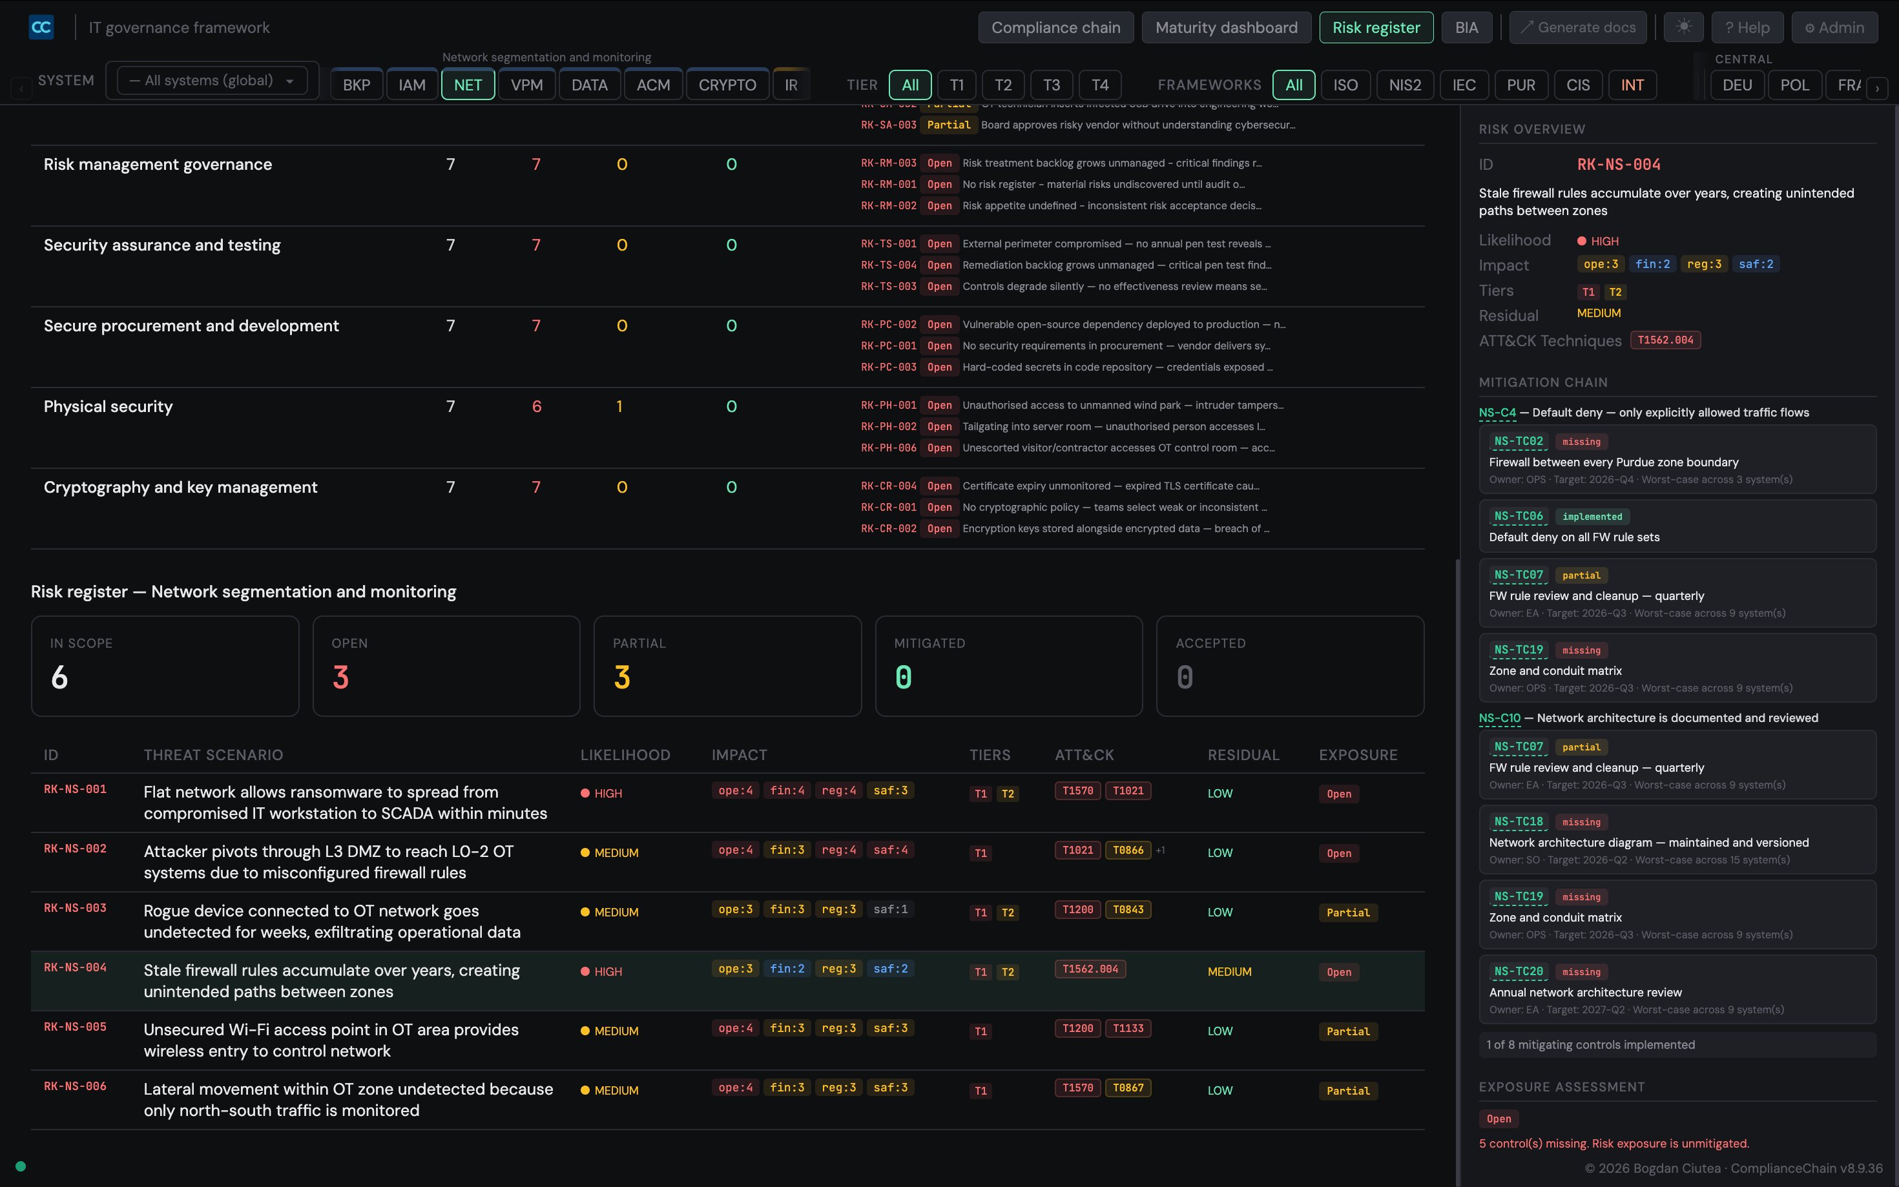This screenshot has height=1187, width=1899.
Task: Select the Open exposure badge for RK-NS-004
Action: (1338, 972)
